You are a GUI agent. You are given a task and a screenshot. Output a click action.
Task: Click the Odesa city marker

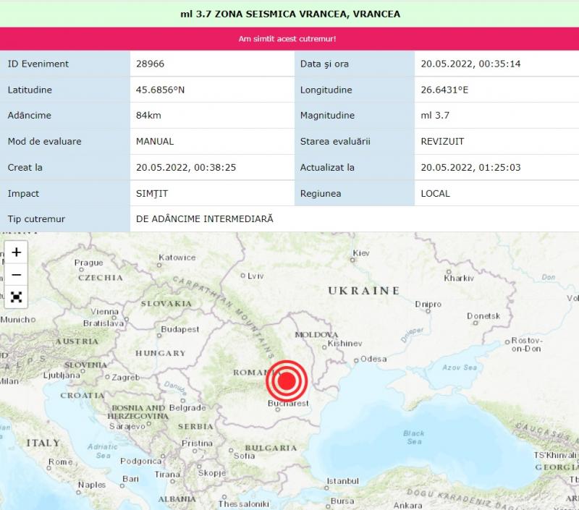356,360
